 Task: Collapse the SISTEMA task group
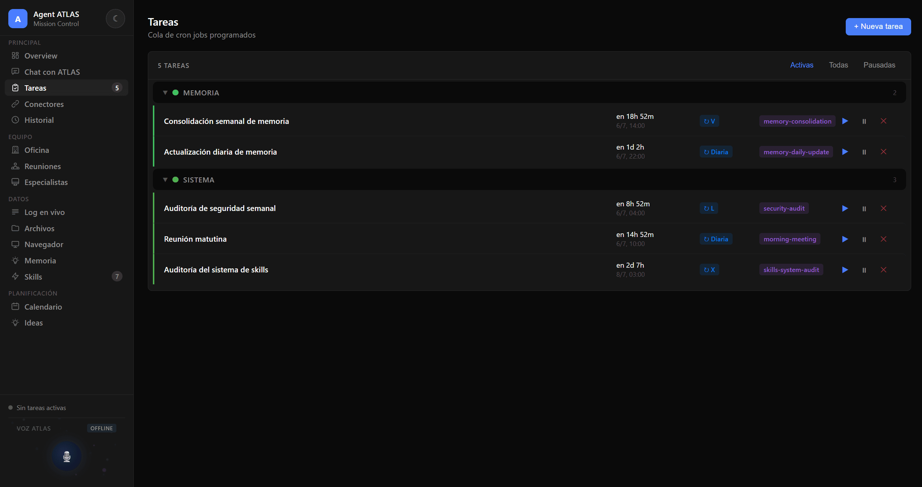pos(165,180)
